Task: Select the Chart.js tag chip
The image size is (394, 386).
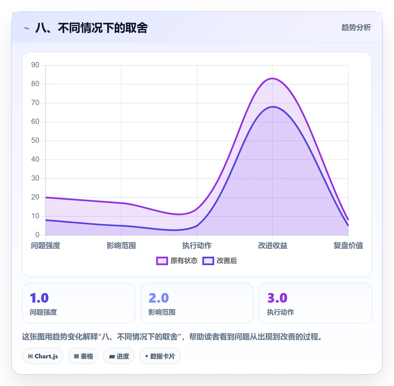Action: pyautogui.click(x=43, y=356)
